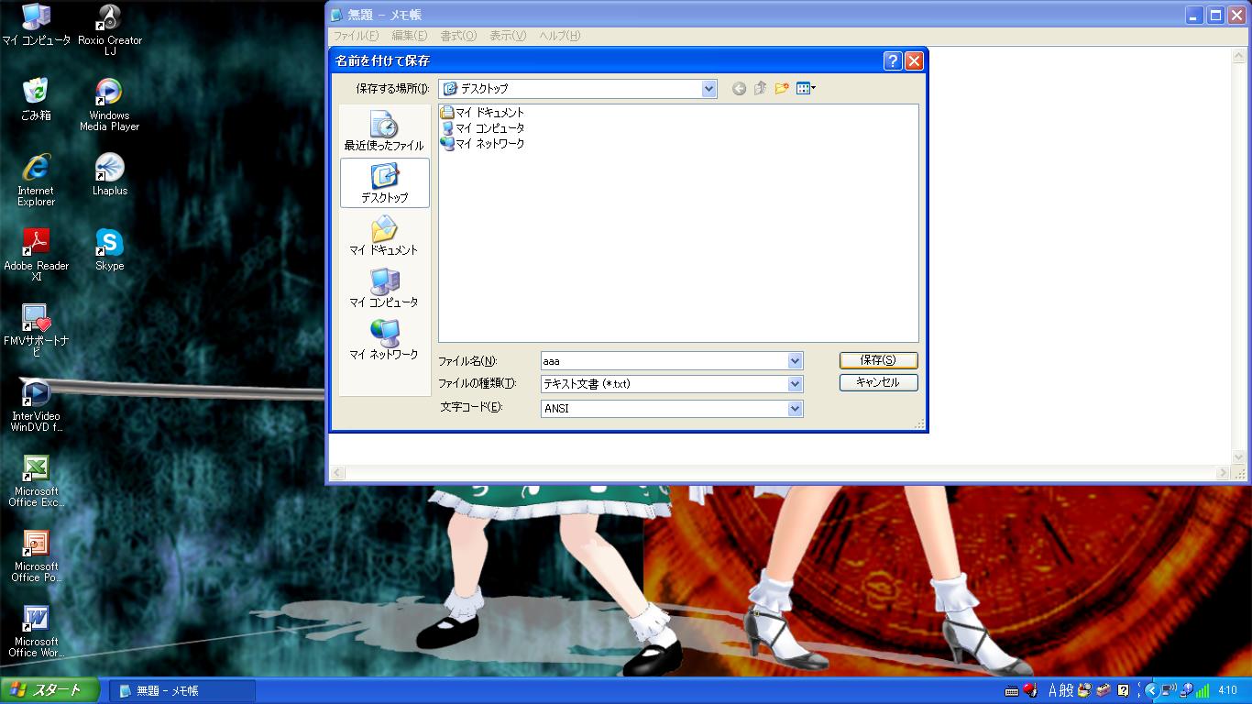Viewport: 1252px width, 704px height.
Task: Select デスクトップ in the places bar
Action: click(x=384, y=183)
